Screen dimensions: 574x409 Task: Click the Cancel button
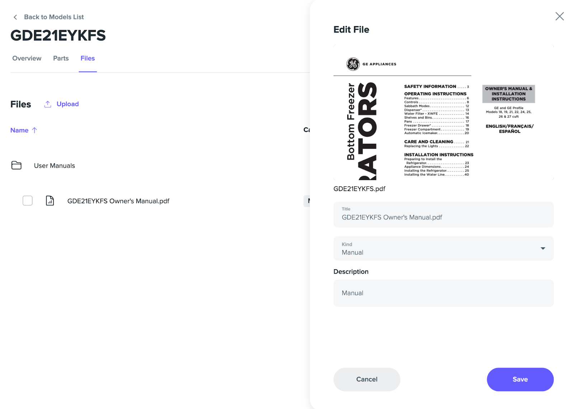tap(367, 379)
